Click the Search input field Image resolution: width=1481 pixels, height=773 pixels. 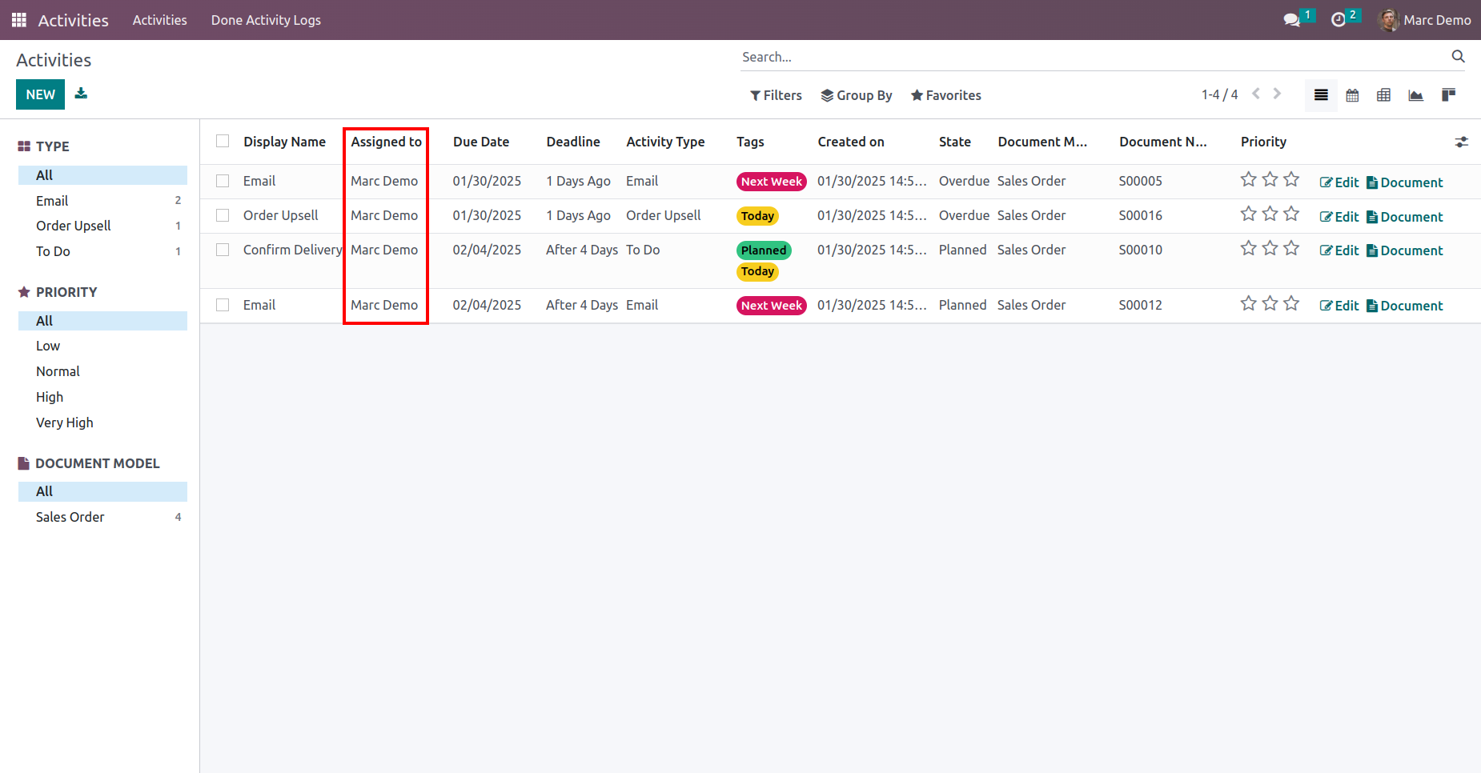click(1093, 57)
